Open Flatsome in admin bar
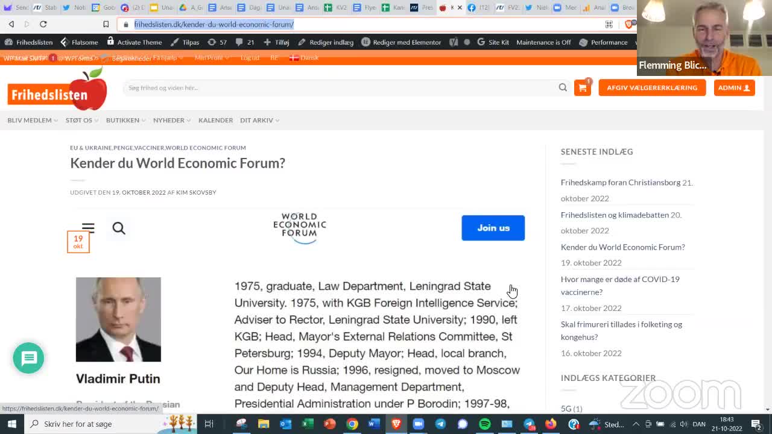Viewport: 772px width, 434px height. pyautogui.click(x=79, y=42)
